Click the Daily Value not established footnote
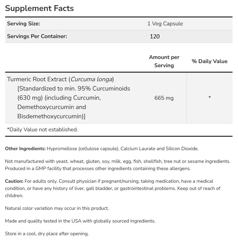Screen dimensions: 238x240 43,129
